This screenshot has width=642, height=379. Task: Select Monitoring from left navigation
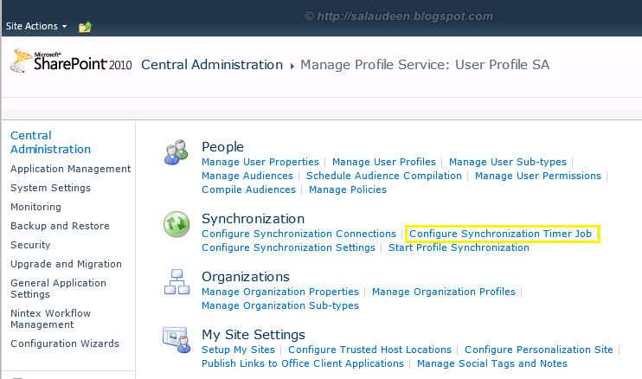tap(35, 207)
